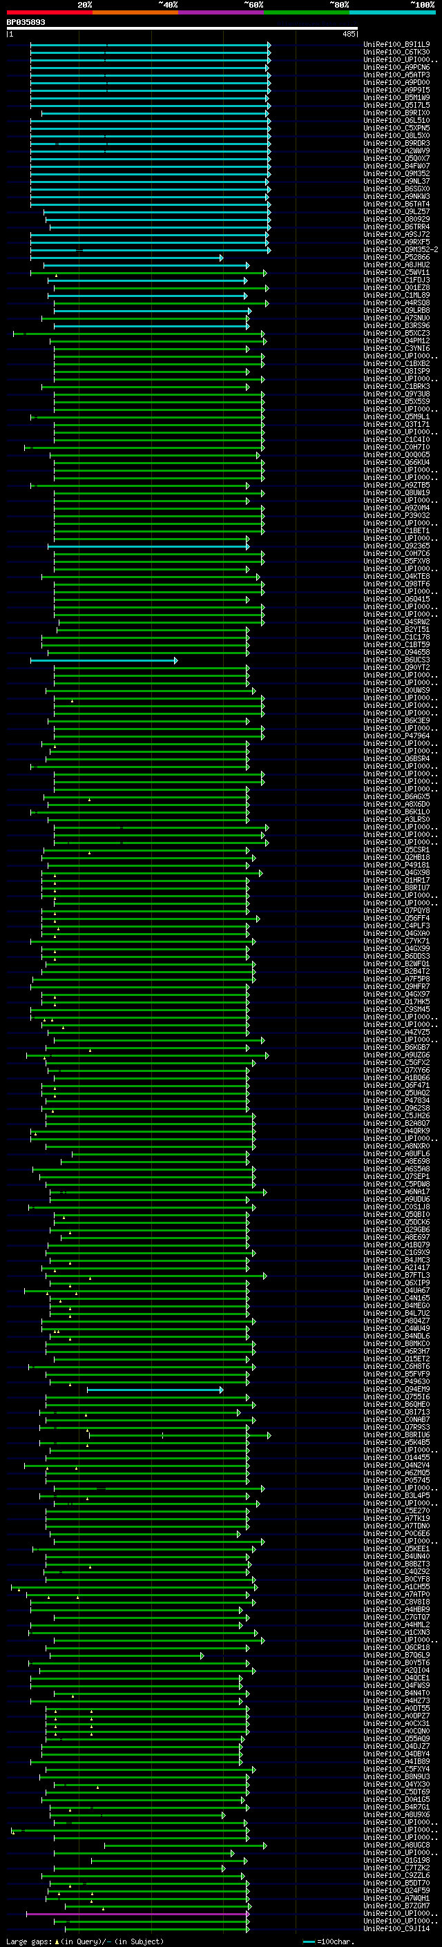Open hit UniRef100_Q6CR18
The image size is (442, 1947).
[x=396, y=1648]
